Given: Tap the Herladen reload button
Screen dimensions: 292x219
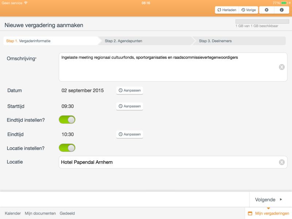Looking at the screenshot, I should (x=227, y=10).
